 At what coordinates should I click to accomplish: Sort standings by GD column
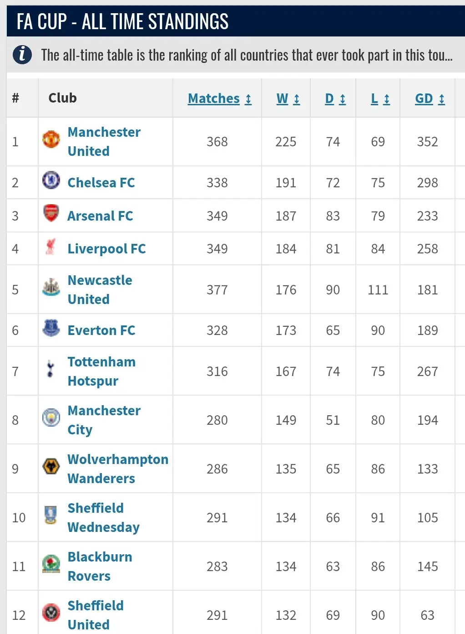[430, 99]
